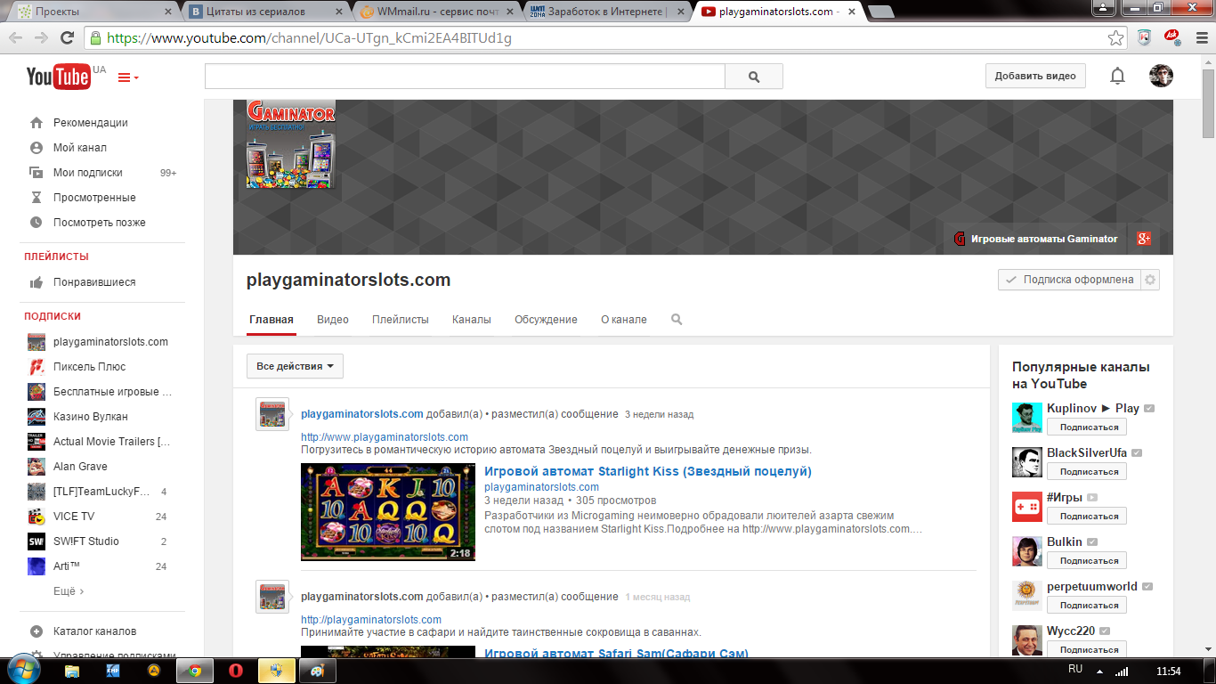Click the Добавить видео button
This screenshot has width=1216, height=684.
coord(1035,76)
